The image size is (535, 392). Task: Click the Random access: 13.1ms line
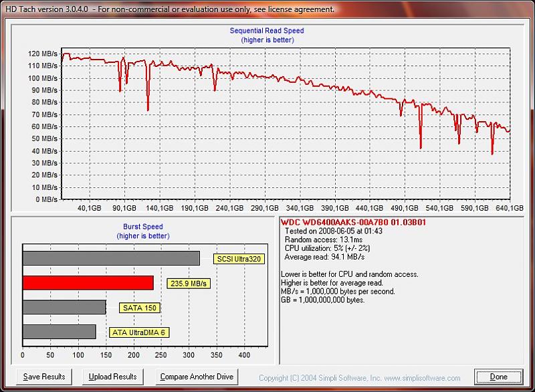pos(324,239)
